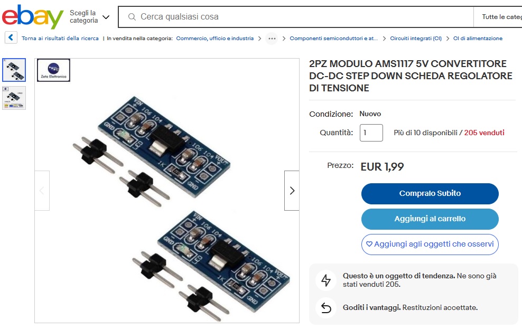The height and width of the screenshot is (329, 522).
Task: Open Commercio, ufficio e industria breadcrumb
Action: (215, 38)
